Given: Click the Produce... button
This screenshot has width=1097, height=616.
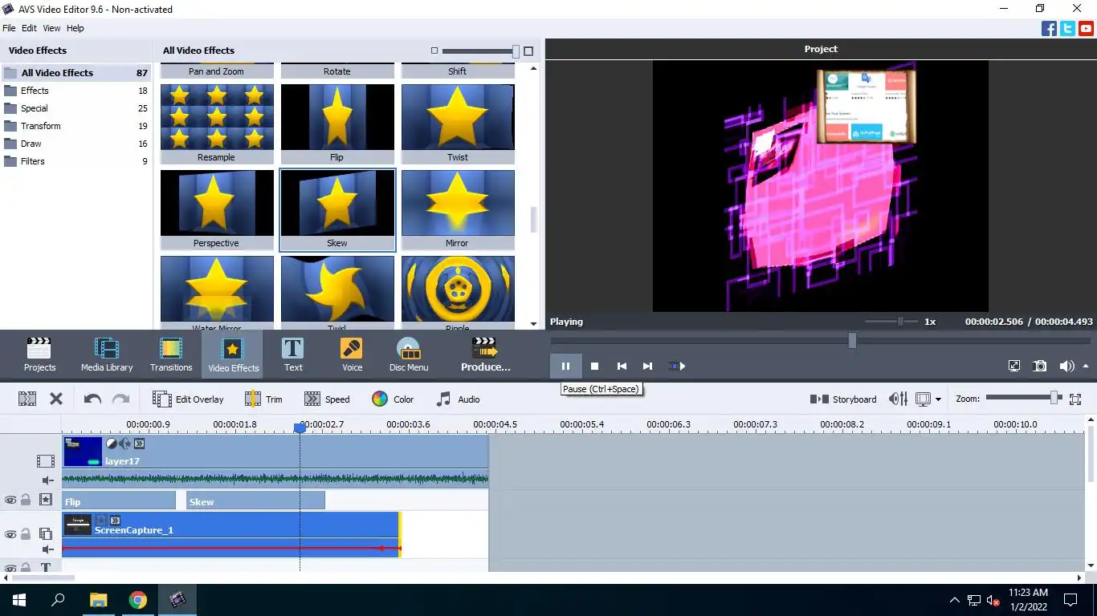Looking at the screenshot, I should (485, 355).
